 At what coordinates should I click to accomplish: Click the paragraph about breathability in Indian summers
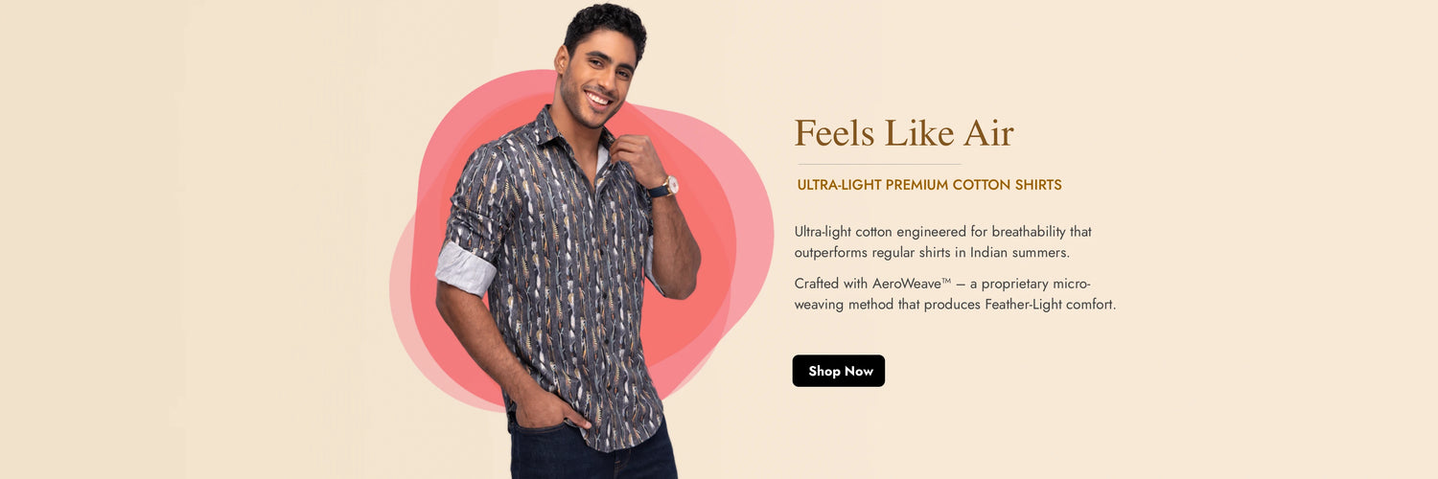tap(943, 242)
